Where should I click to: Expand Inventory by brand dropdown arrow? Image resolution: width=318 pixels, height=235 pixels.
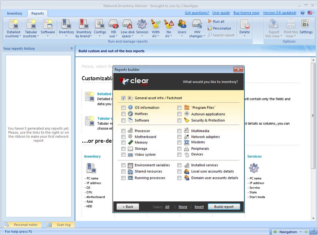(91, 36)
